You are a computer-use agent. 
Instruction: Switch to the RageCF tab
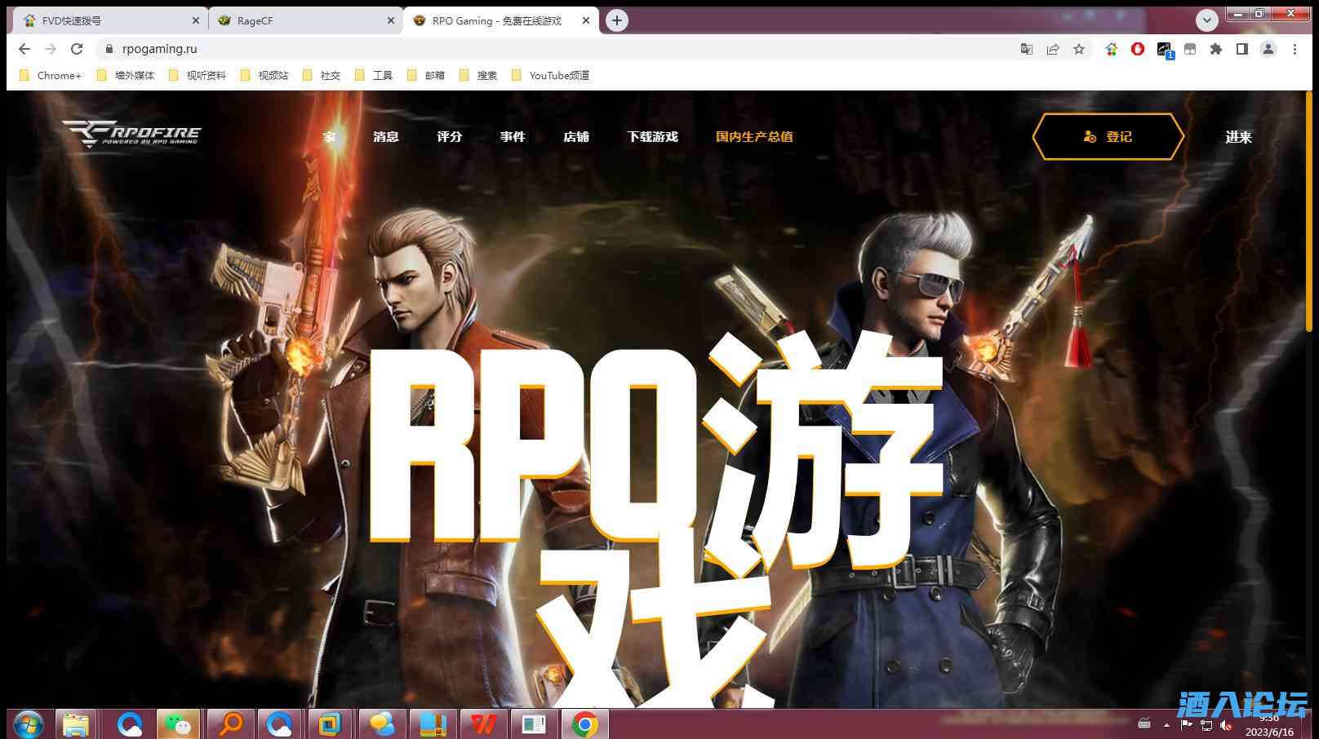point(304,20)
